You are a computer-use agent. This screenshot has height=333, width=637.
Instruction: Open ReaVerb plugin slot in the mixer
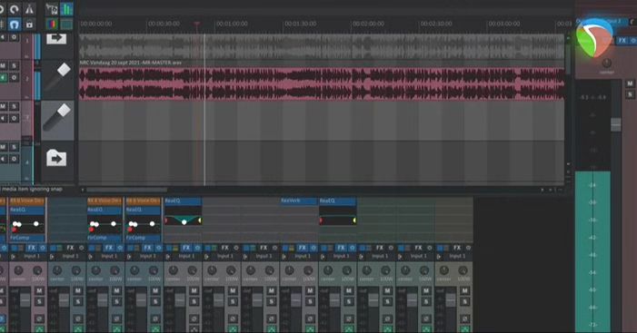(x=299, y=201)
